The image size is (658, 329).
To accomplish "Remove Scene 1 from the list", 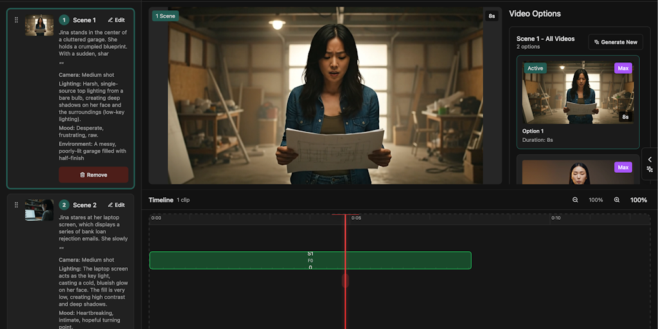I will click(x=93, y=175).
